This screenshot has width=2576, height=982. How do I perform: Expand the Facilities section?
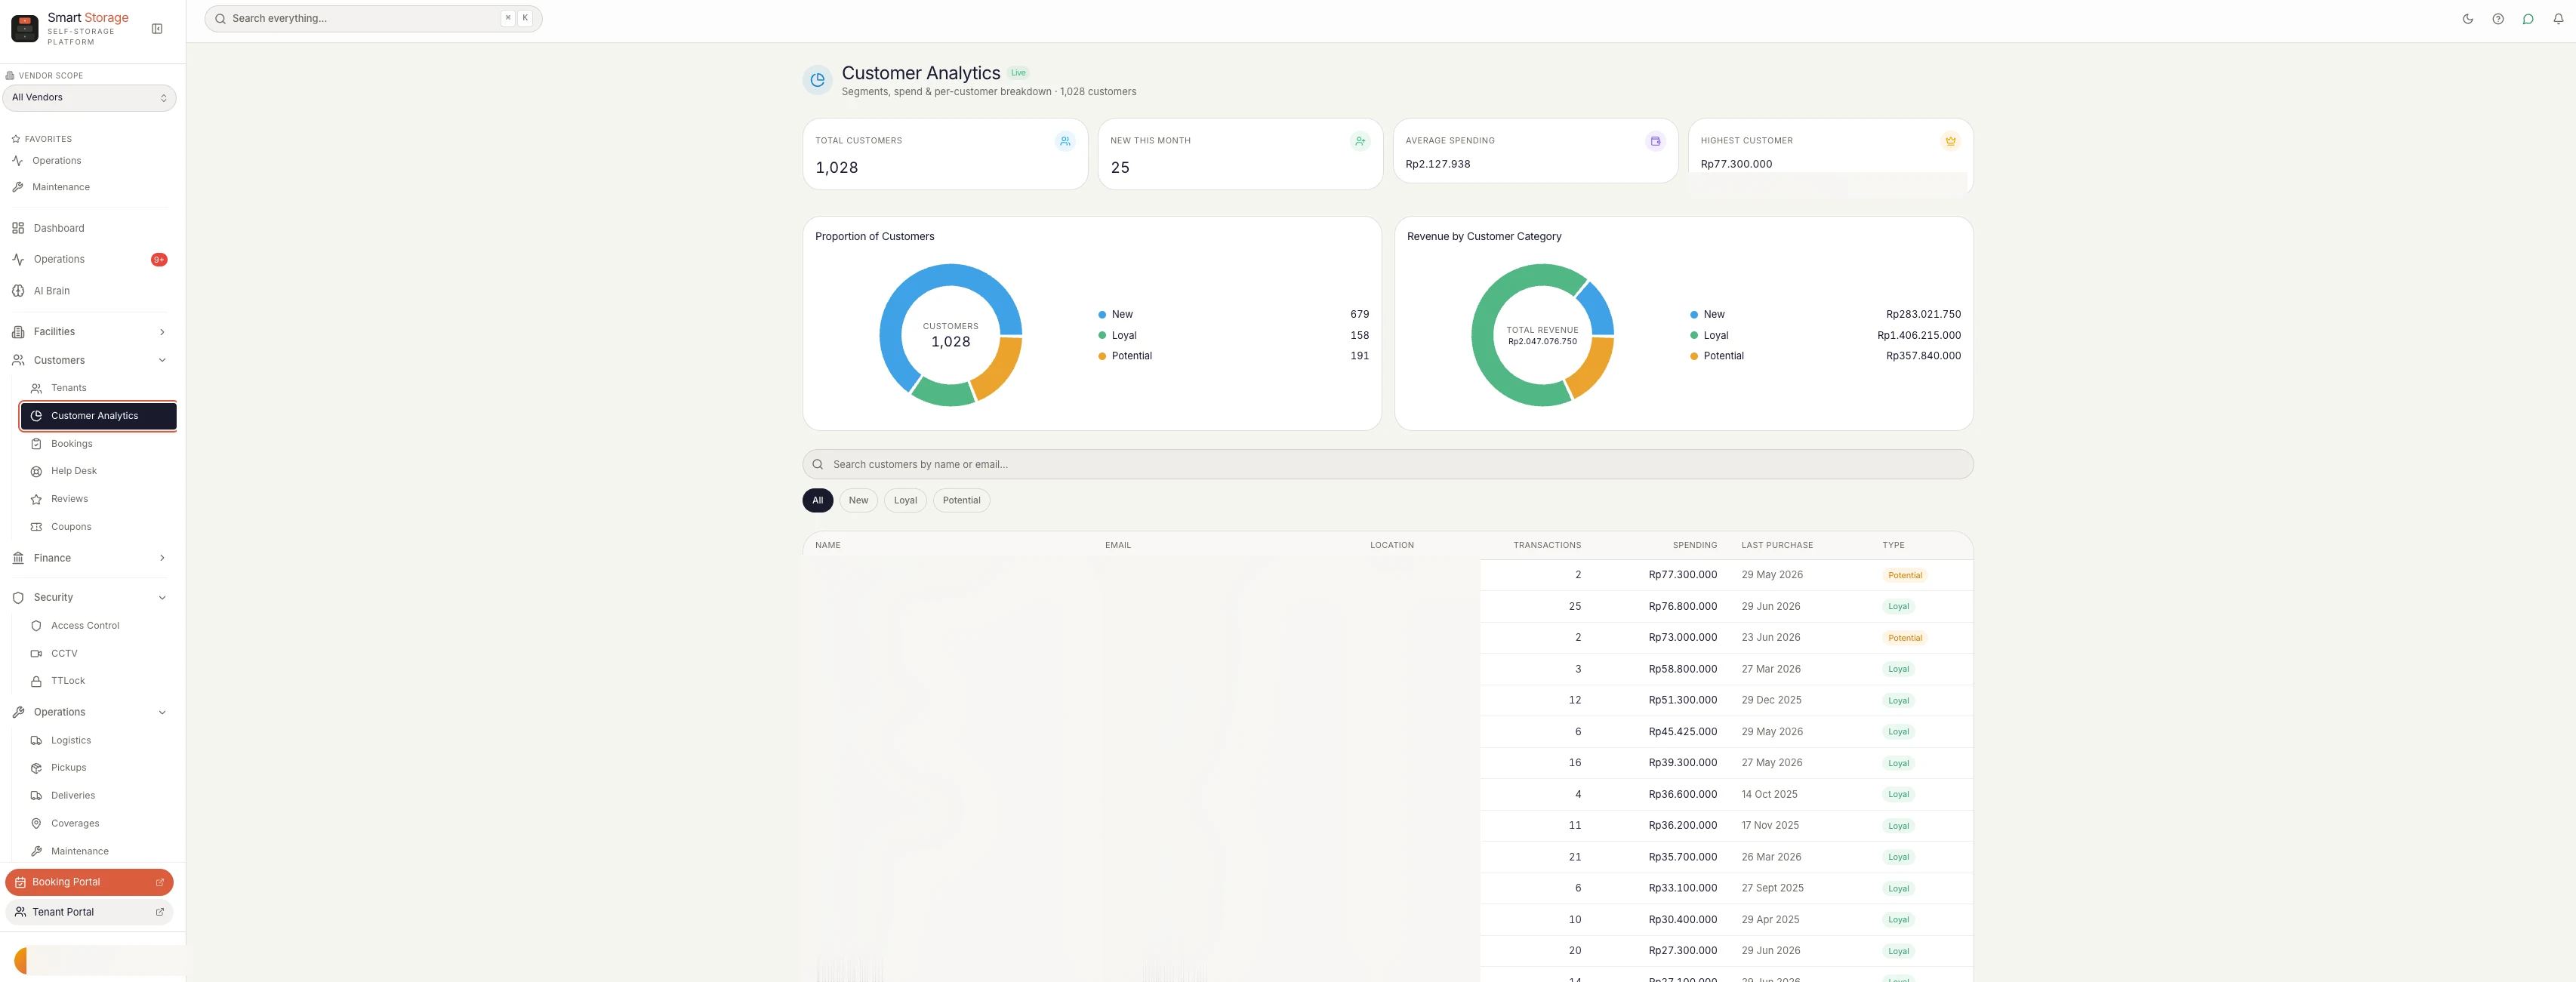pos(90,332)
